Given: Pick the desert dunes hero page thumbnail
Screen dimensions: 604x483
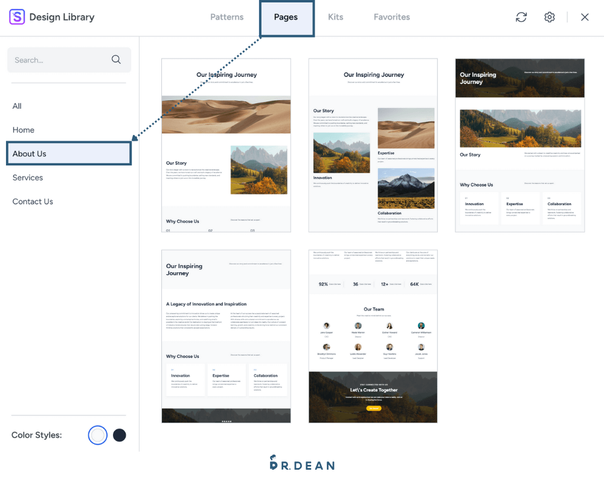Looking at the screenshot, I should click(x=226, y=146).
